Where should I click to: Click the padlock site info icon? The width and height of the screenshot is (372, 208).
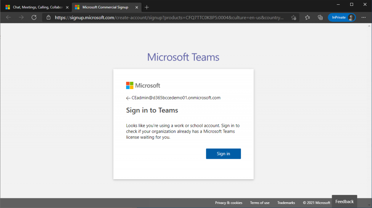point(48,17)
